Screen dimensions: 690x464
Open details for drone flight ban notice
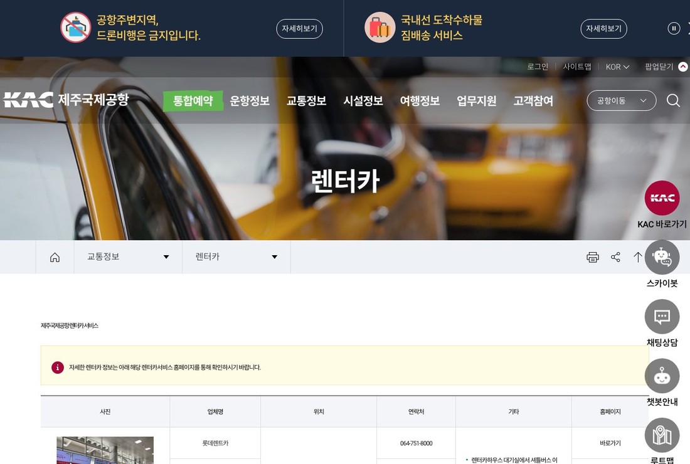299,29
